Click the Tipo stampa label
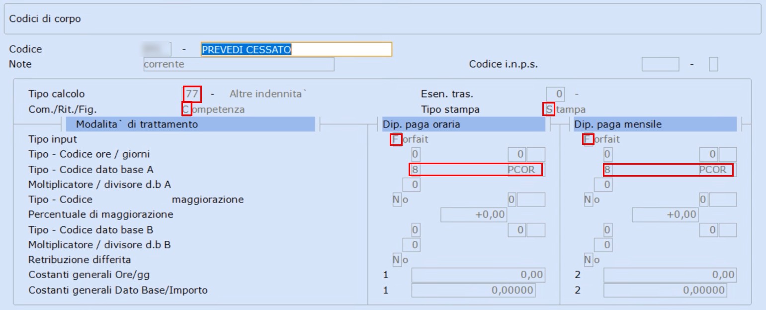This screenshot has height=310, width=766. point(450,109)
